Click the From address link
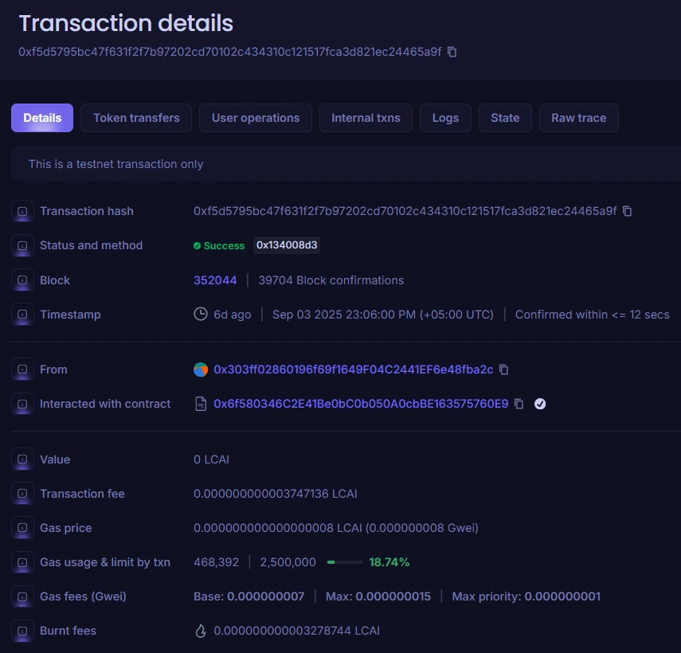 pyautogui.click(x=354, y=370)
